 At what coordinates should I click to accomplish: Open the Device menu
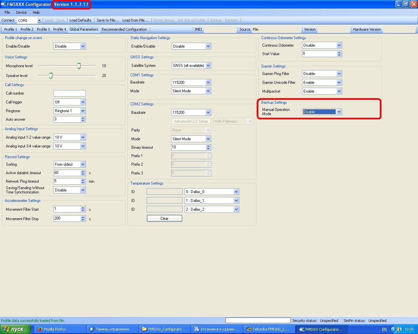click(x=21, y=12)
